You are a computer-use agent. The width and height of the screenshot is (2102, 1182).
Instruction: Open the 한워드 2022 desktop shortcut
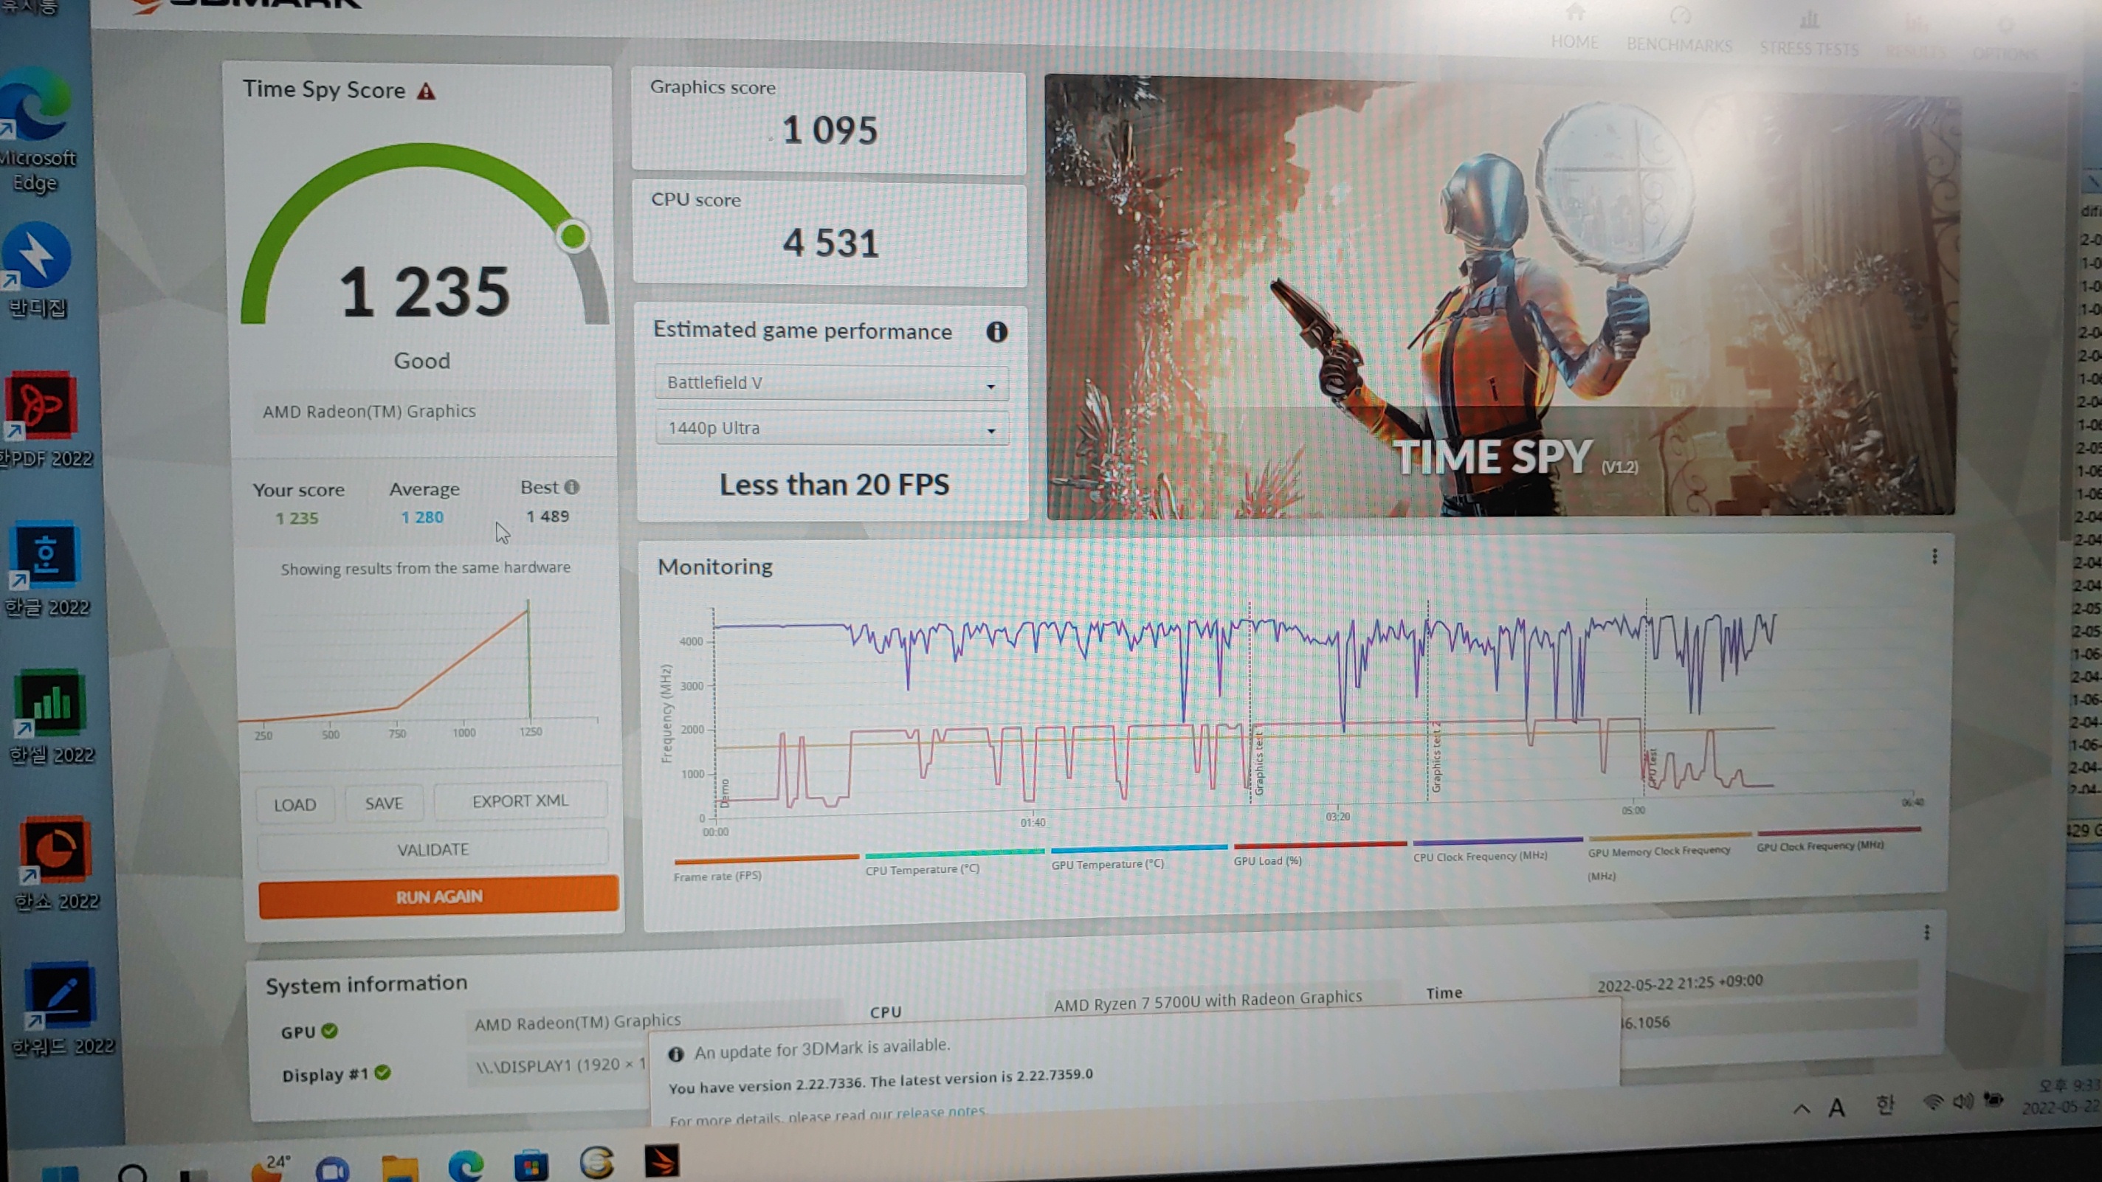coord(61,1010)
